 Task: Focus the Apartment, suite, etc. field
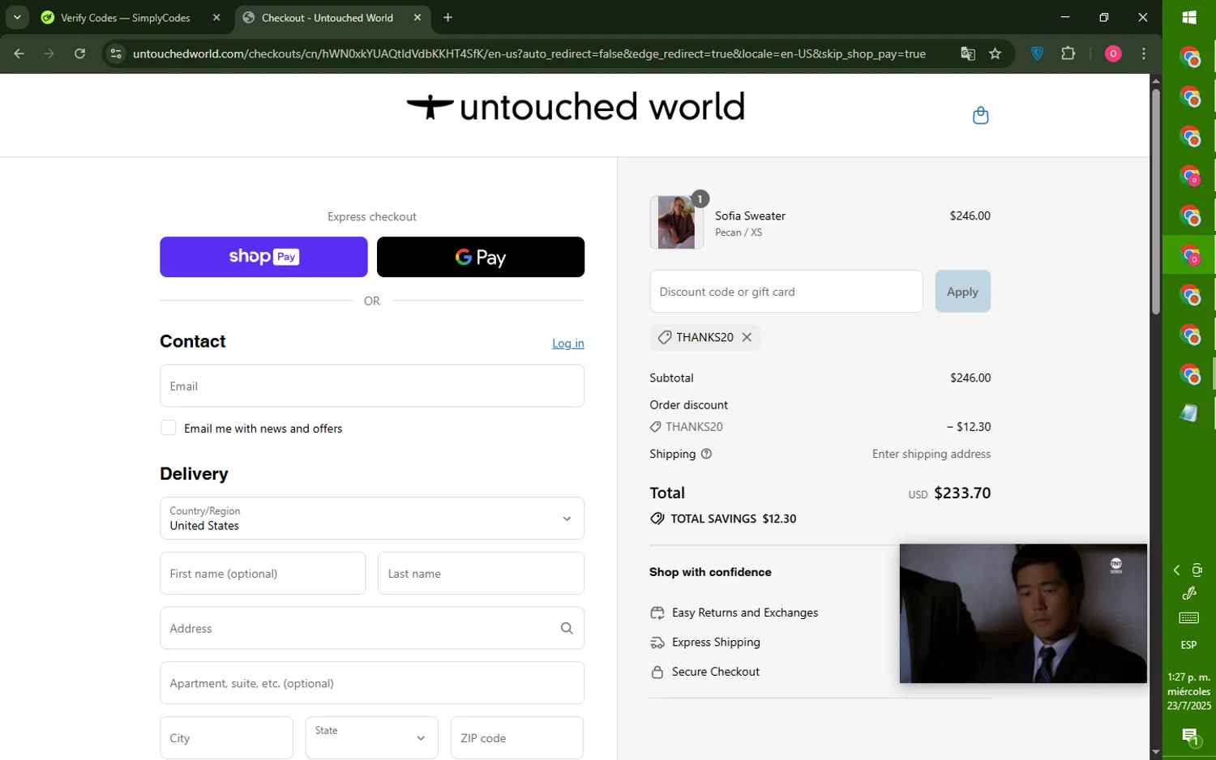coord(372,683)
